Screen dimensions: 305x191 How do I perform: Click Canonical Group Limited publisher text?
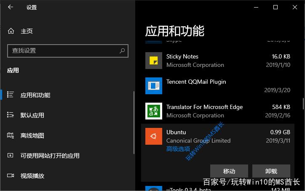(x=198, y=141)
